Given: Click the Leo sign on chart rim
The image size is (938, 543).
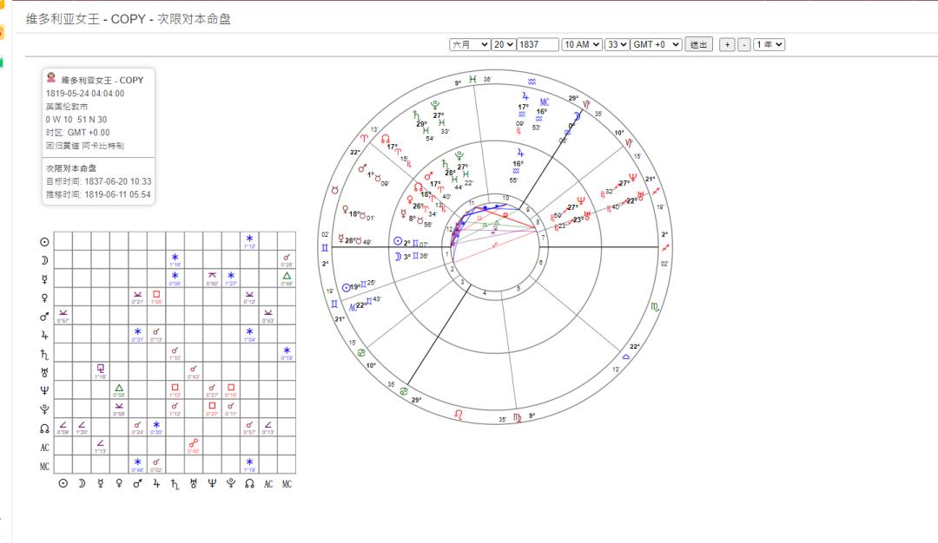Looking at the screenshot, I should point(459,414).
